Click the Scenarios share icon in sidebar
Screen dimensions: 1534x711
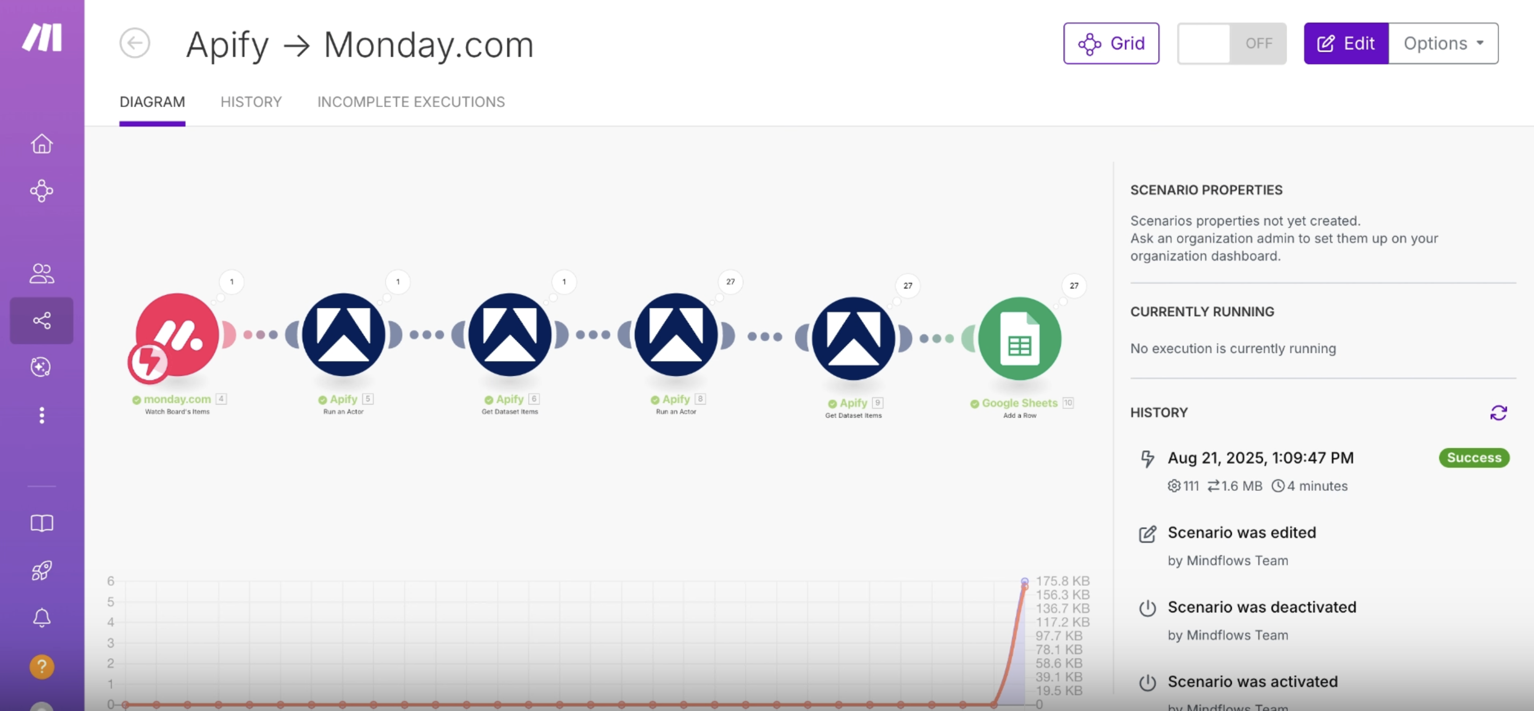(42, 320)
